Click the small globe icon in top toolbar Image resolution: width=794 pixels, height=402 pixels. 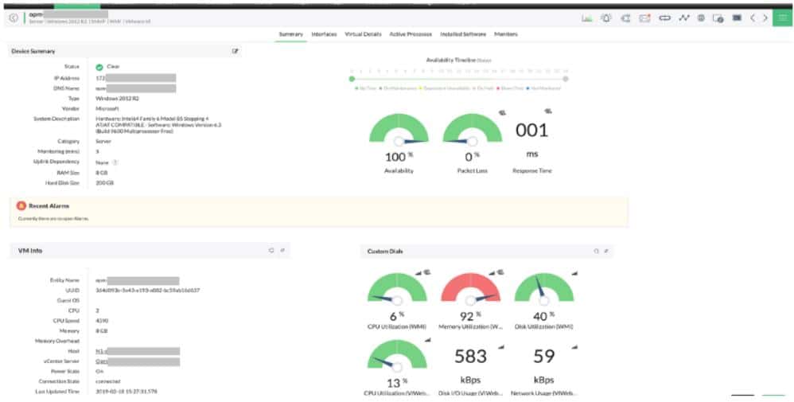702,18
